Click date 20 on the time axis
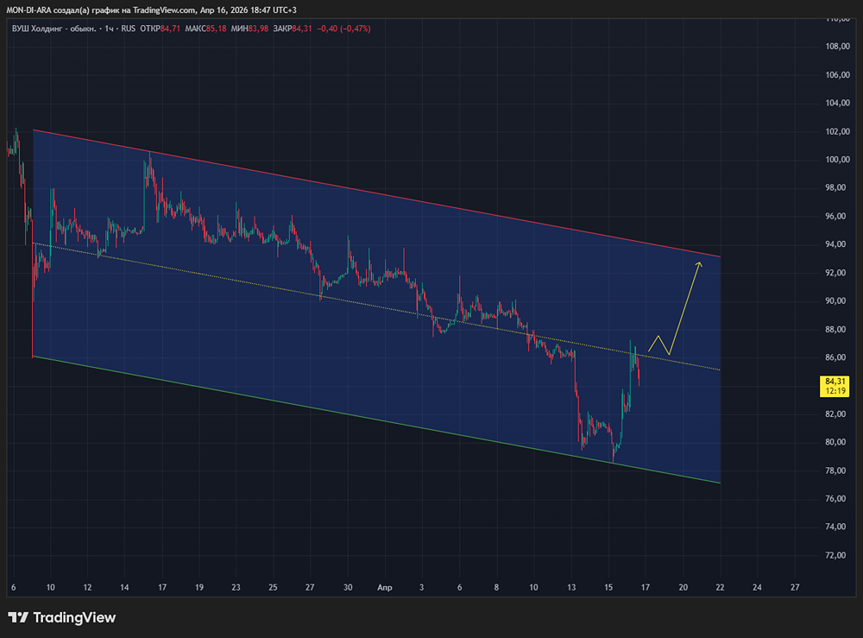This screenshot has height=638, width=863. (683, 587)
